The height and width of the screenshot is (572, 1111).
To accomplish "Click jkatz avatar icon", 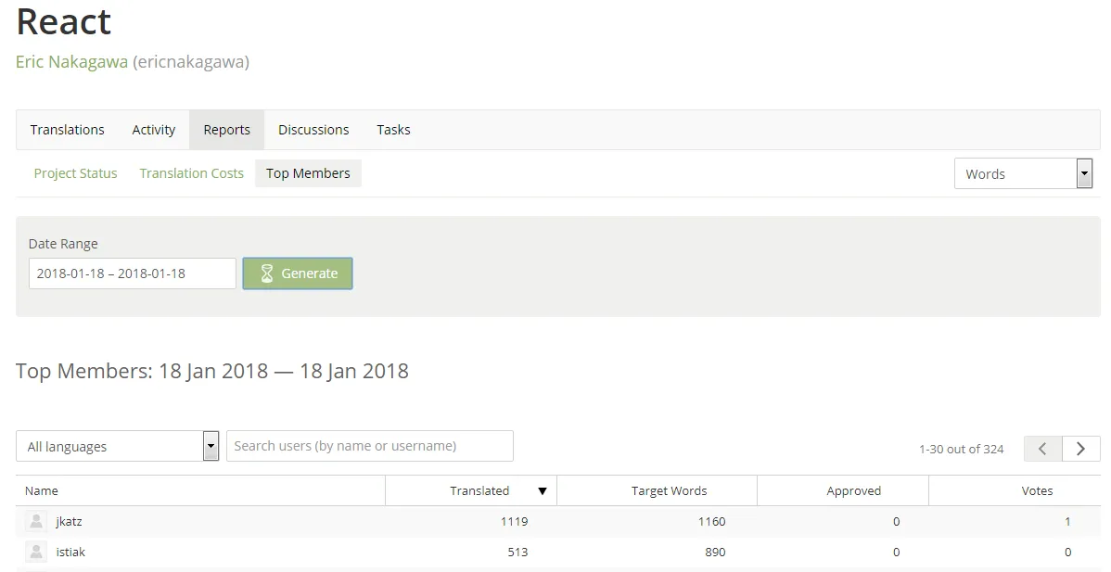I will [x=36, y=521].
